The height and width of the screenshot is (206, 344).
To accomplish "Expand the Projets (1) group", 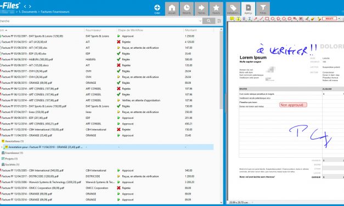I will point(9,159).
